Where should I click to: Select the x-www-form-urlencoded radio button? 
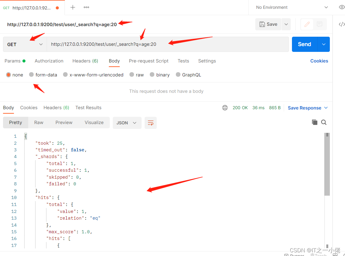click(65, 75)
